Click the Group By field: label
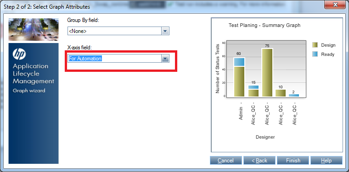The width and height of the screenshot is (349, 172). point(83,20)
